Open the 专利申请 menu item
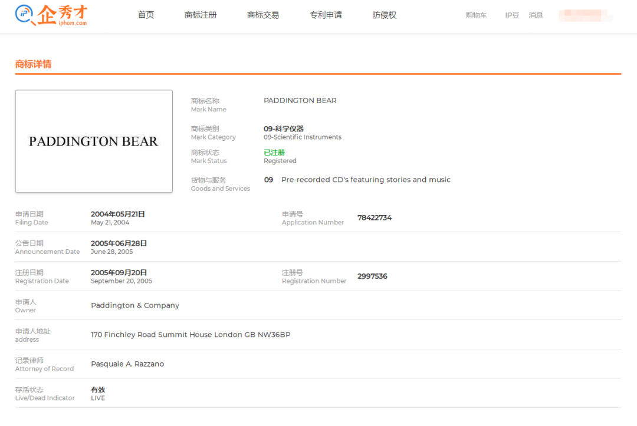The image size is (637, 426). tap(326, 15)
